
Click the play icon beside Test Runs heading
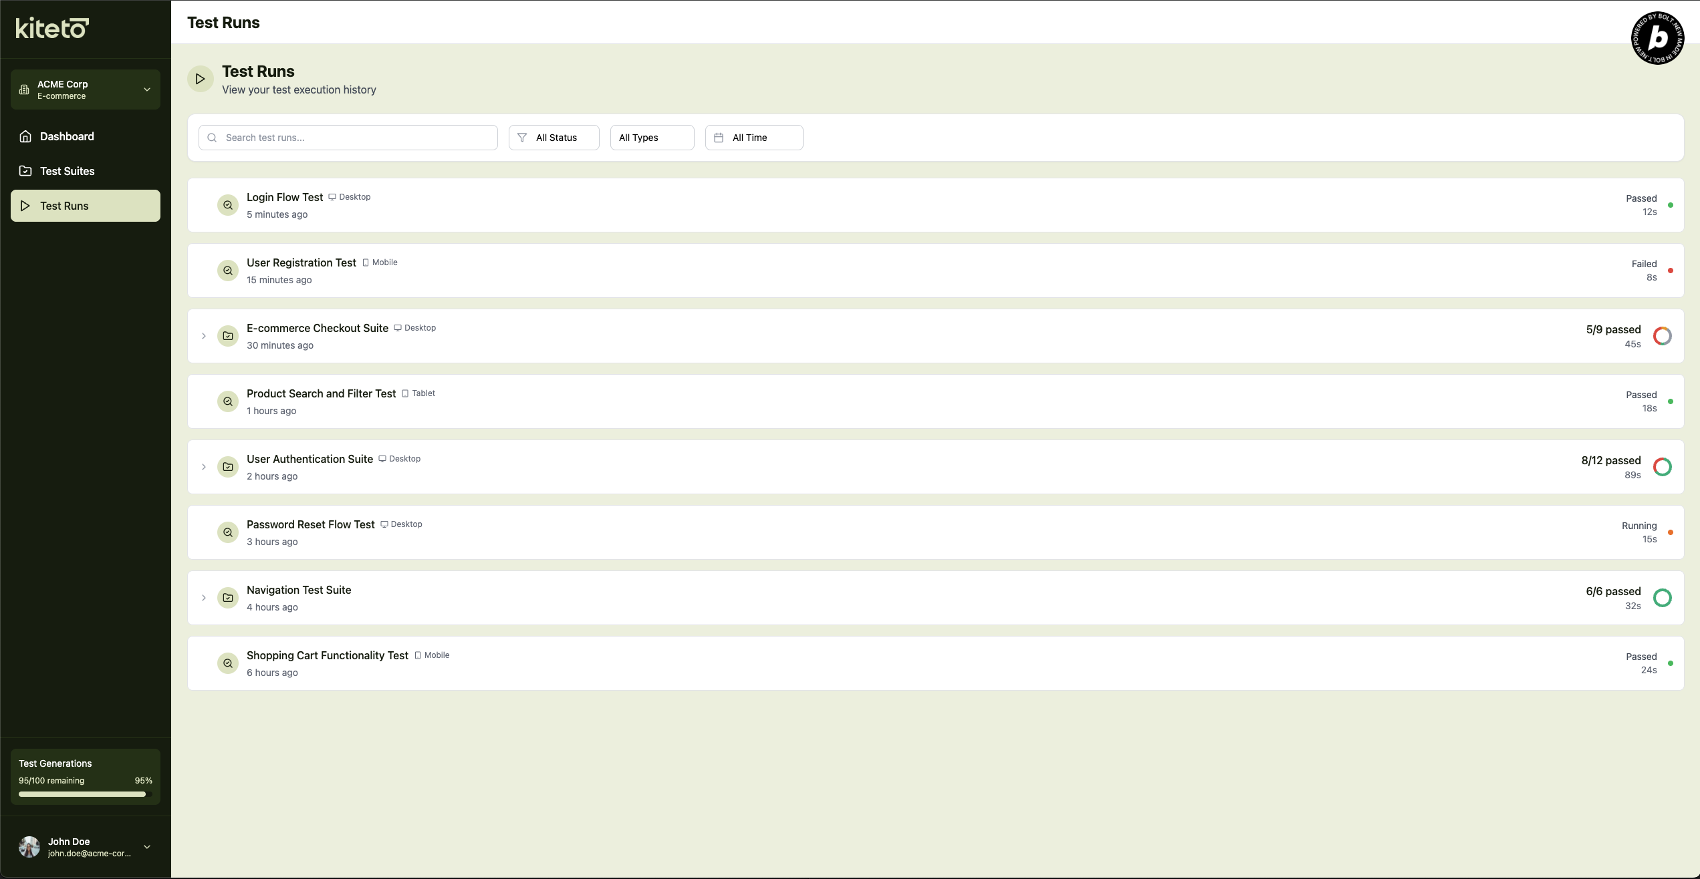(x=200, y=79)
